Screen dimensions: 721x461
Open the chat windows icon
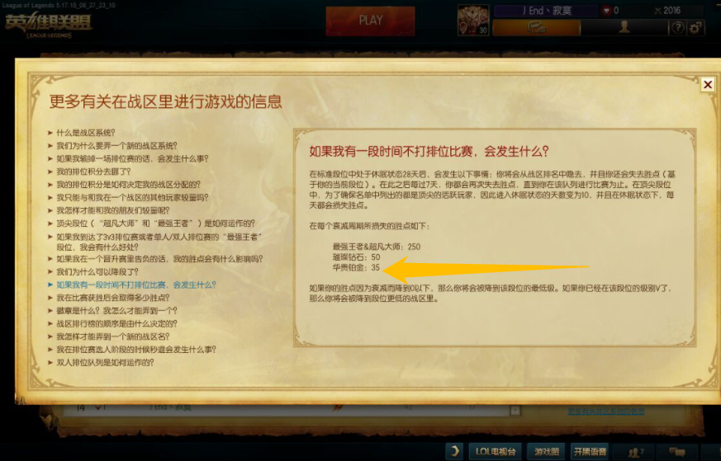[x=677, y=452]
